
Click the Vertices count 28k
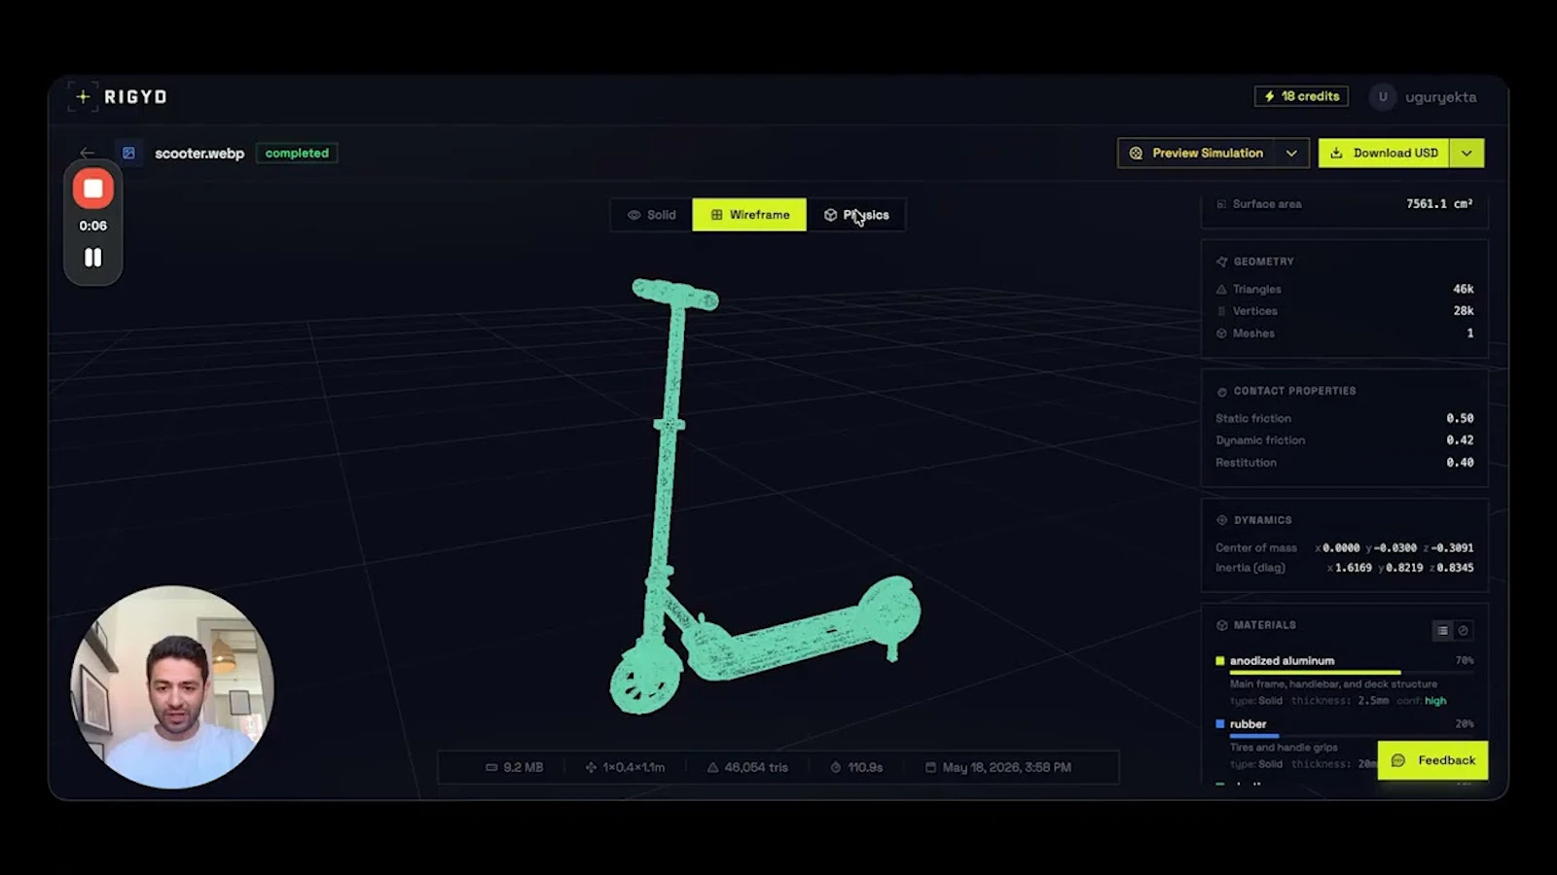1464,311
